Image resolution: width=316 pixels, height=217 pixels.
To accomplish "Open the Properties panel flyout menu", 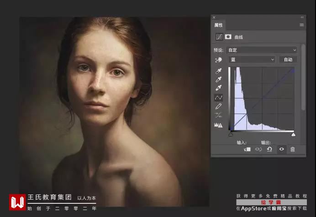I will click(301, 25).
